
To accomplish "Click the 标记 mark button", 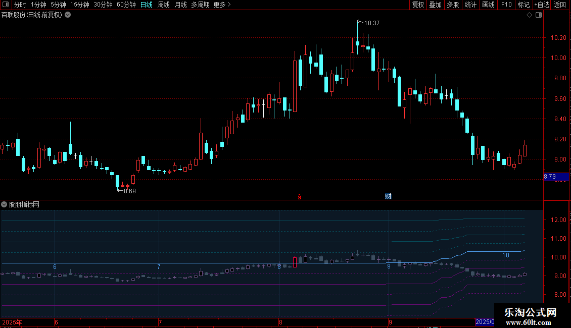I will pos(524,5).
